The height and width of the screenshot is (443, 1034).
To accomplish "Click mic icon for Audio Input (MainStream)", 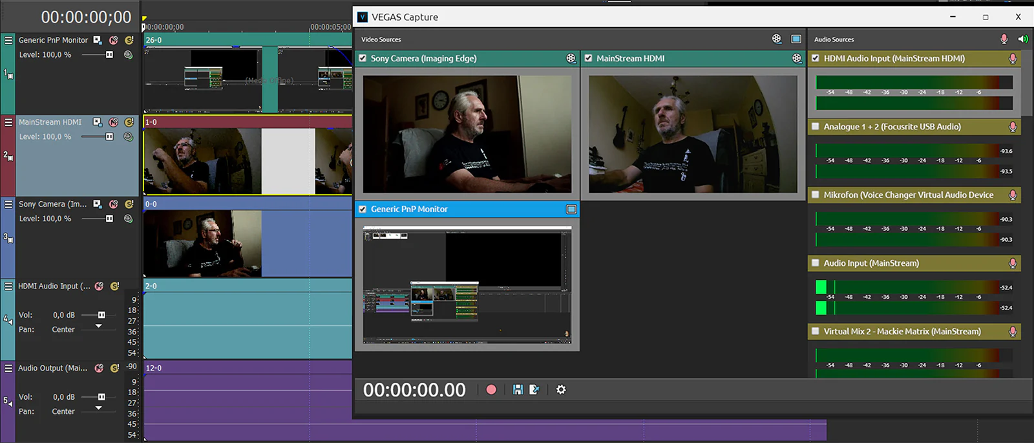I will [1013, 263].
